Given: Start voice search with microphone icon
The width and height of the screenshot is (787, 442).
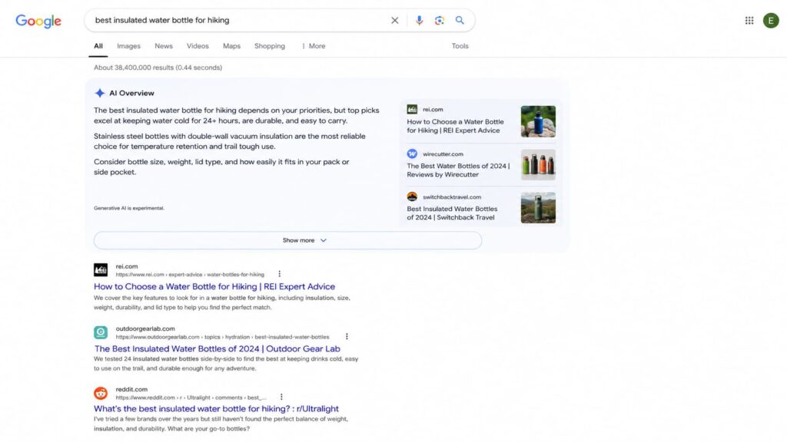Looking at the screenshot, I should pos(419,21).
